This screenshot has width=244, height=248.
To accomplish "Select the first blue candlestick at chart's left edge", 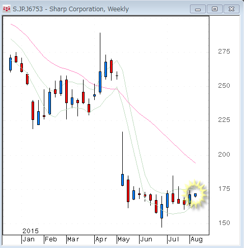I will 10,64.
